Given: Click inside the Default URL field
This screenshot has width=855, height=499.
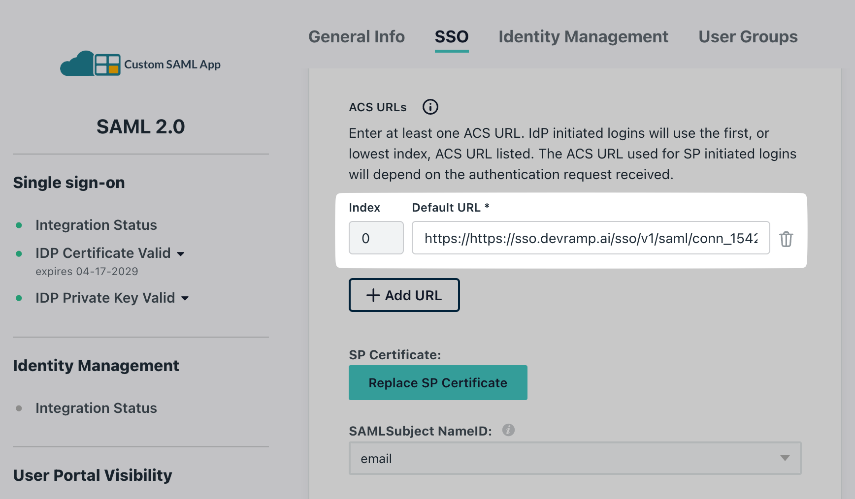Looking at the screenshot, I should click(591, 238).
